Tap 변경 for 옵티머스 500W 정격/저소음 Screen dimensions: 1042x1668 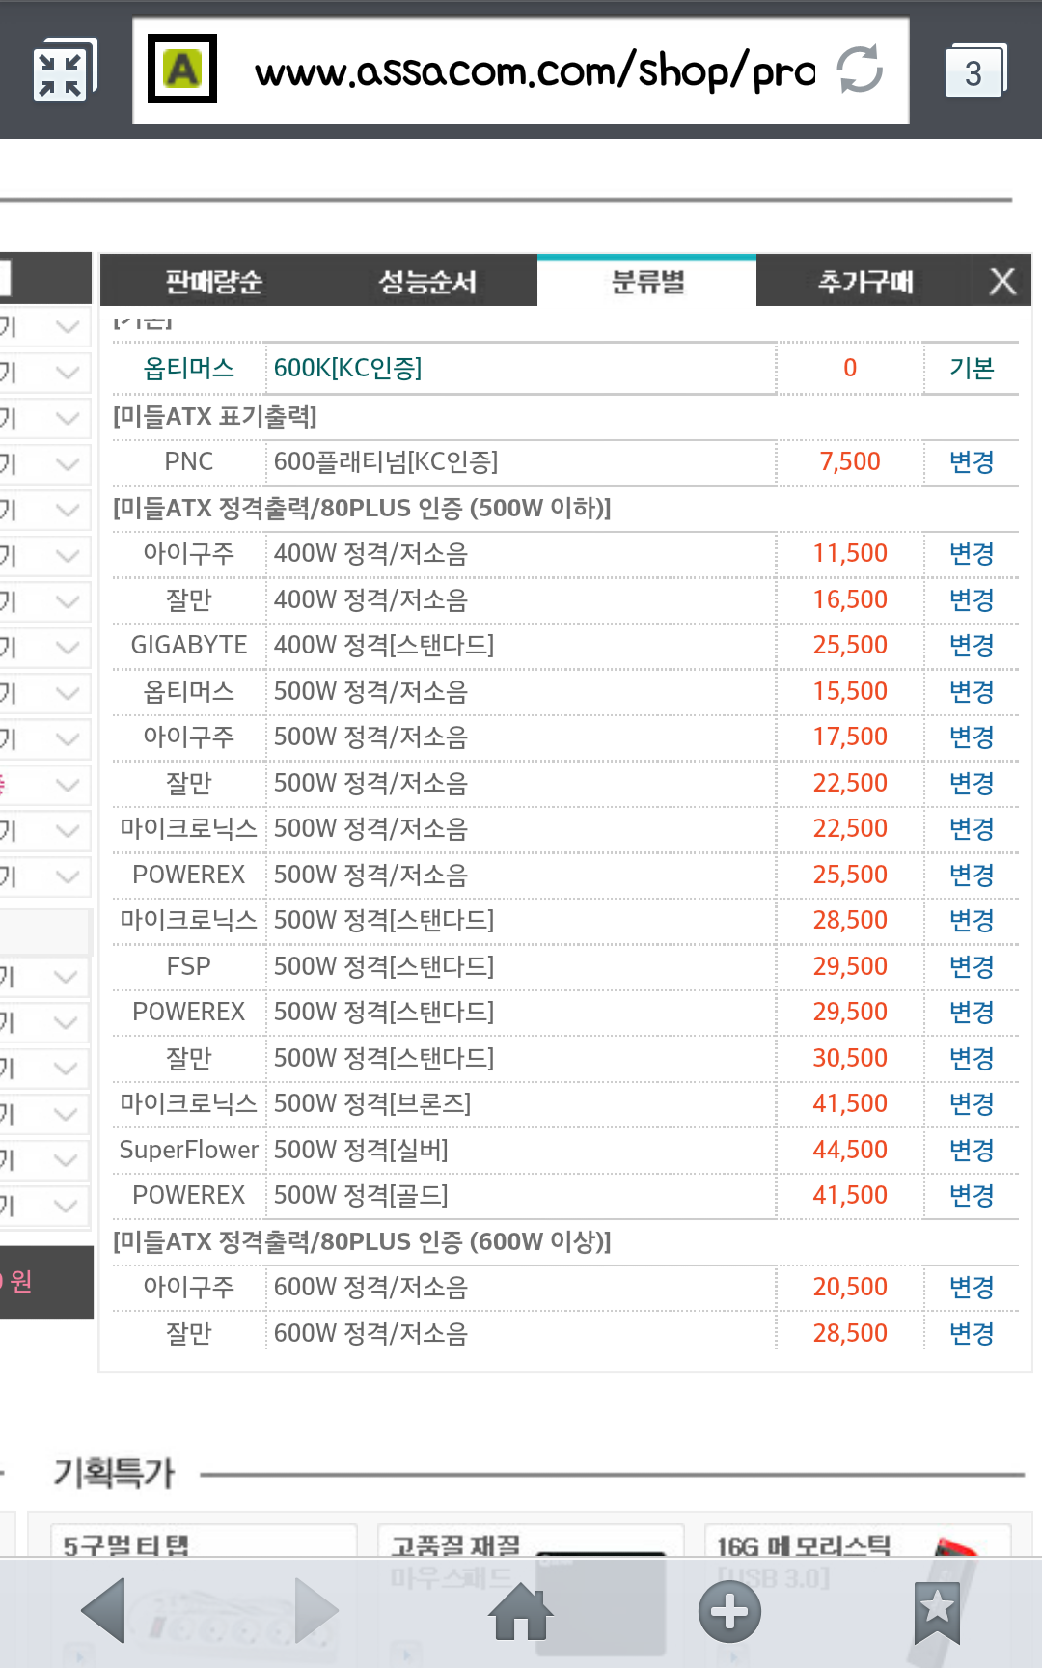pos(972,691)
